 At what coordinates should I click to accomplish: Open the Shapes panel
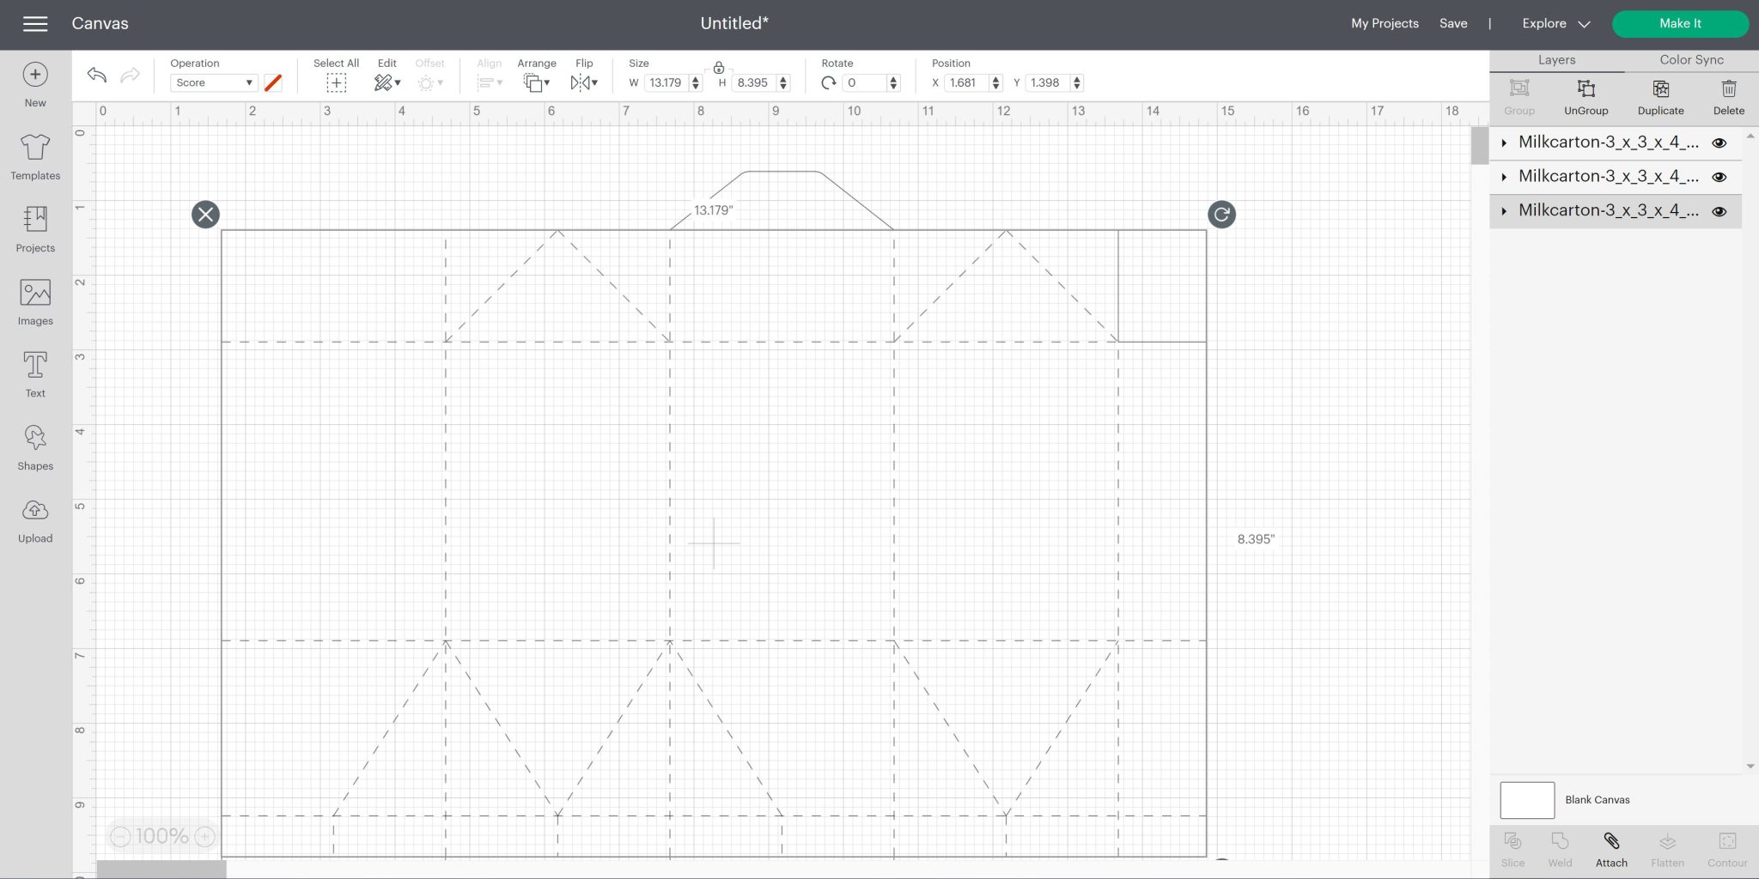point(35,447)
